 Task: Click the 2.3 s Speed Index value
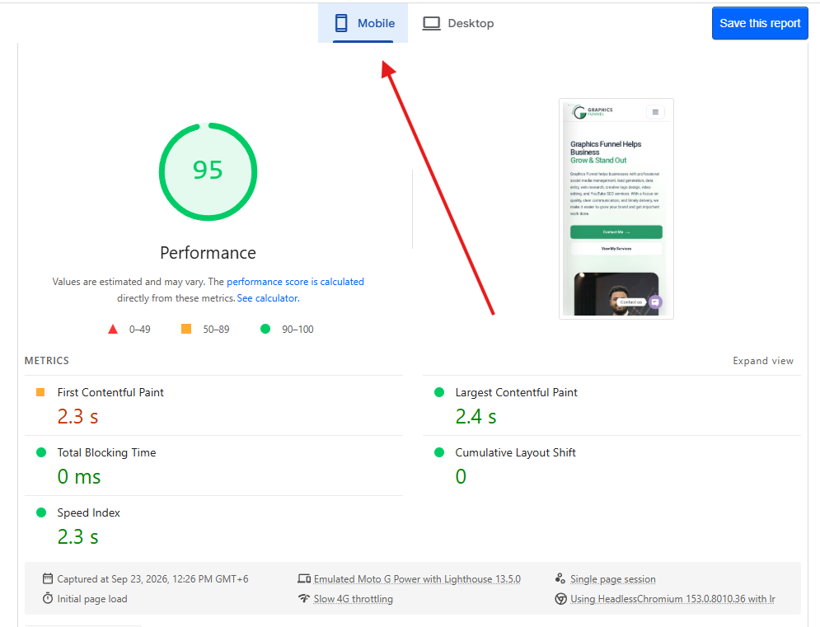pyautogui.click(x=78, y=536)
